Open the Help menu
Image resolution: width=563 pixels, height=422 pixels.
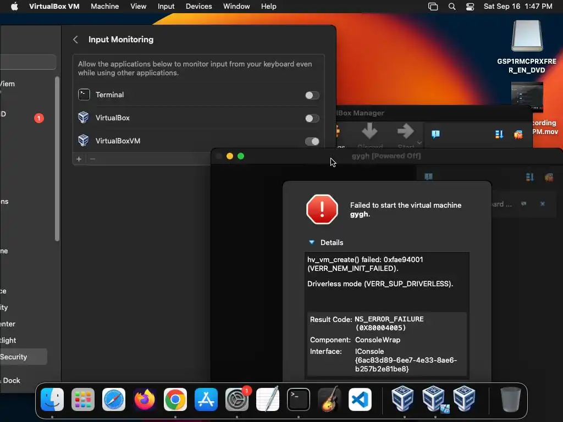point(268,7)
